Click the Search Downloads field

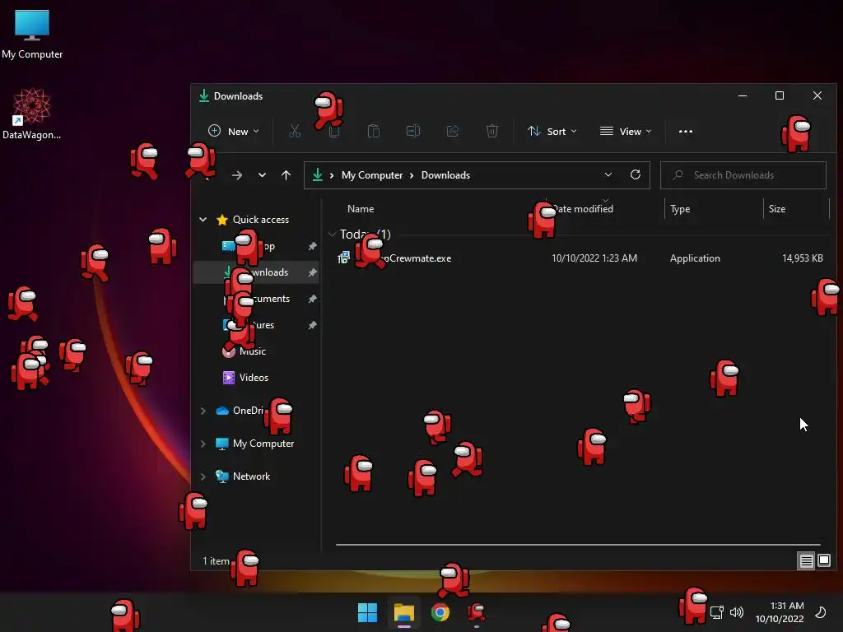tap(743, 175)
